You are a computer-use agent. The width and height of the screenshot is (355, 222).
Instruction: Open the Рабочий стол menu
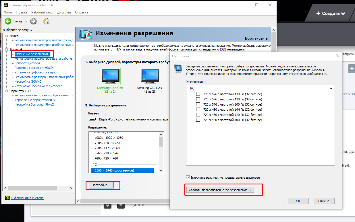point(42,12)
